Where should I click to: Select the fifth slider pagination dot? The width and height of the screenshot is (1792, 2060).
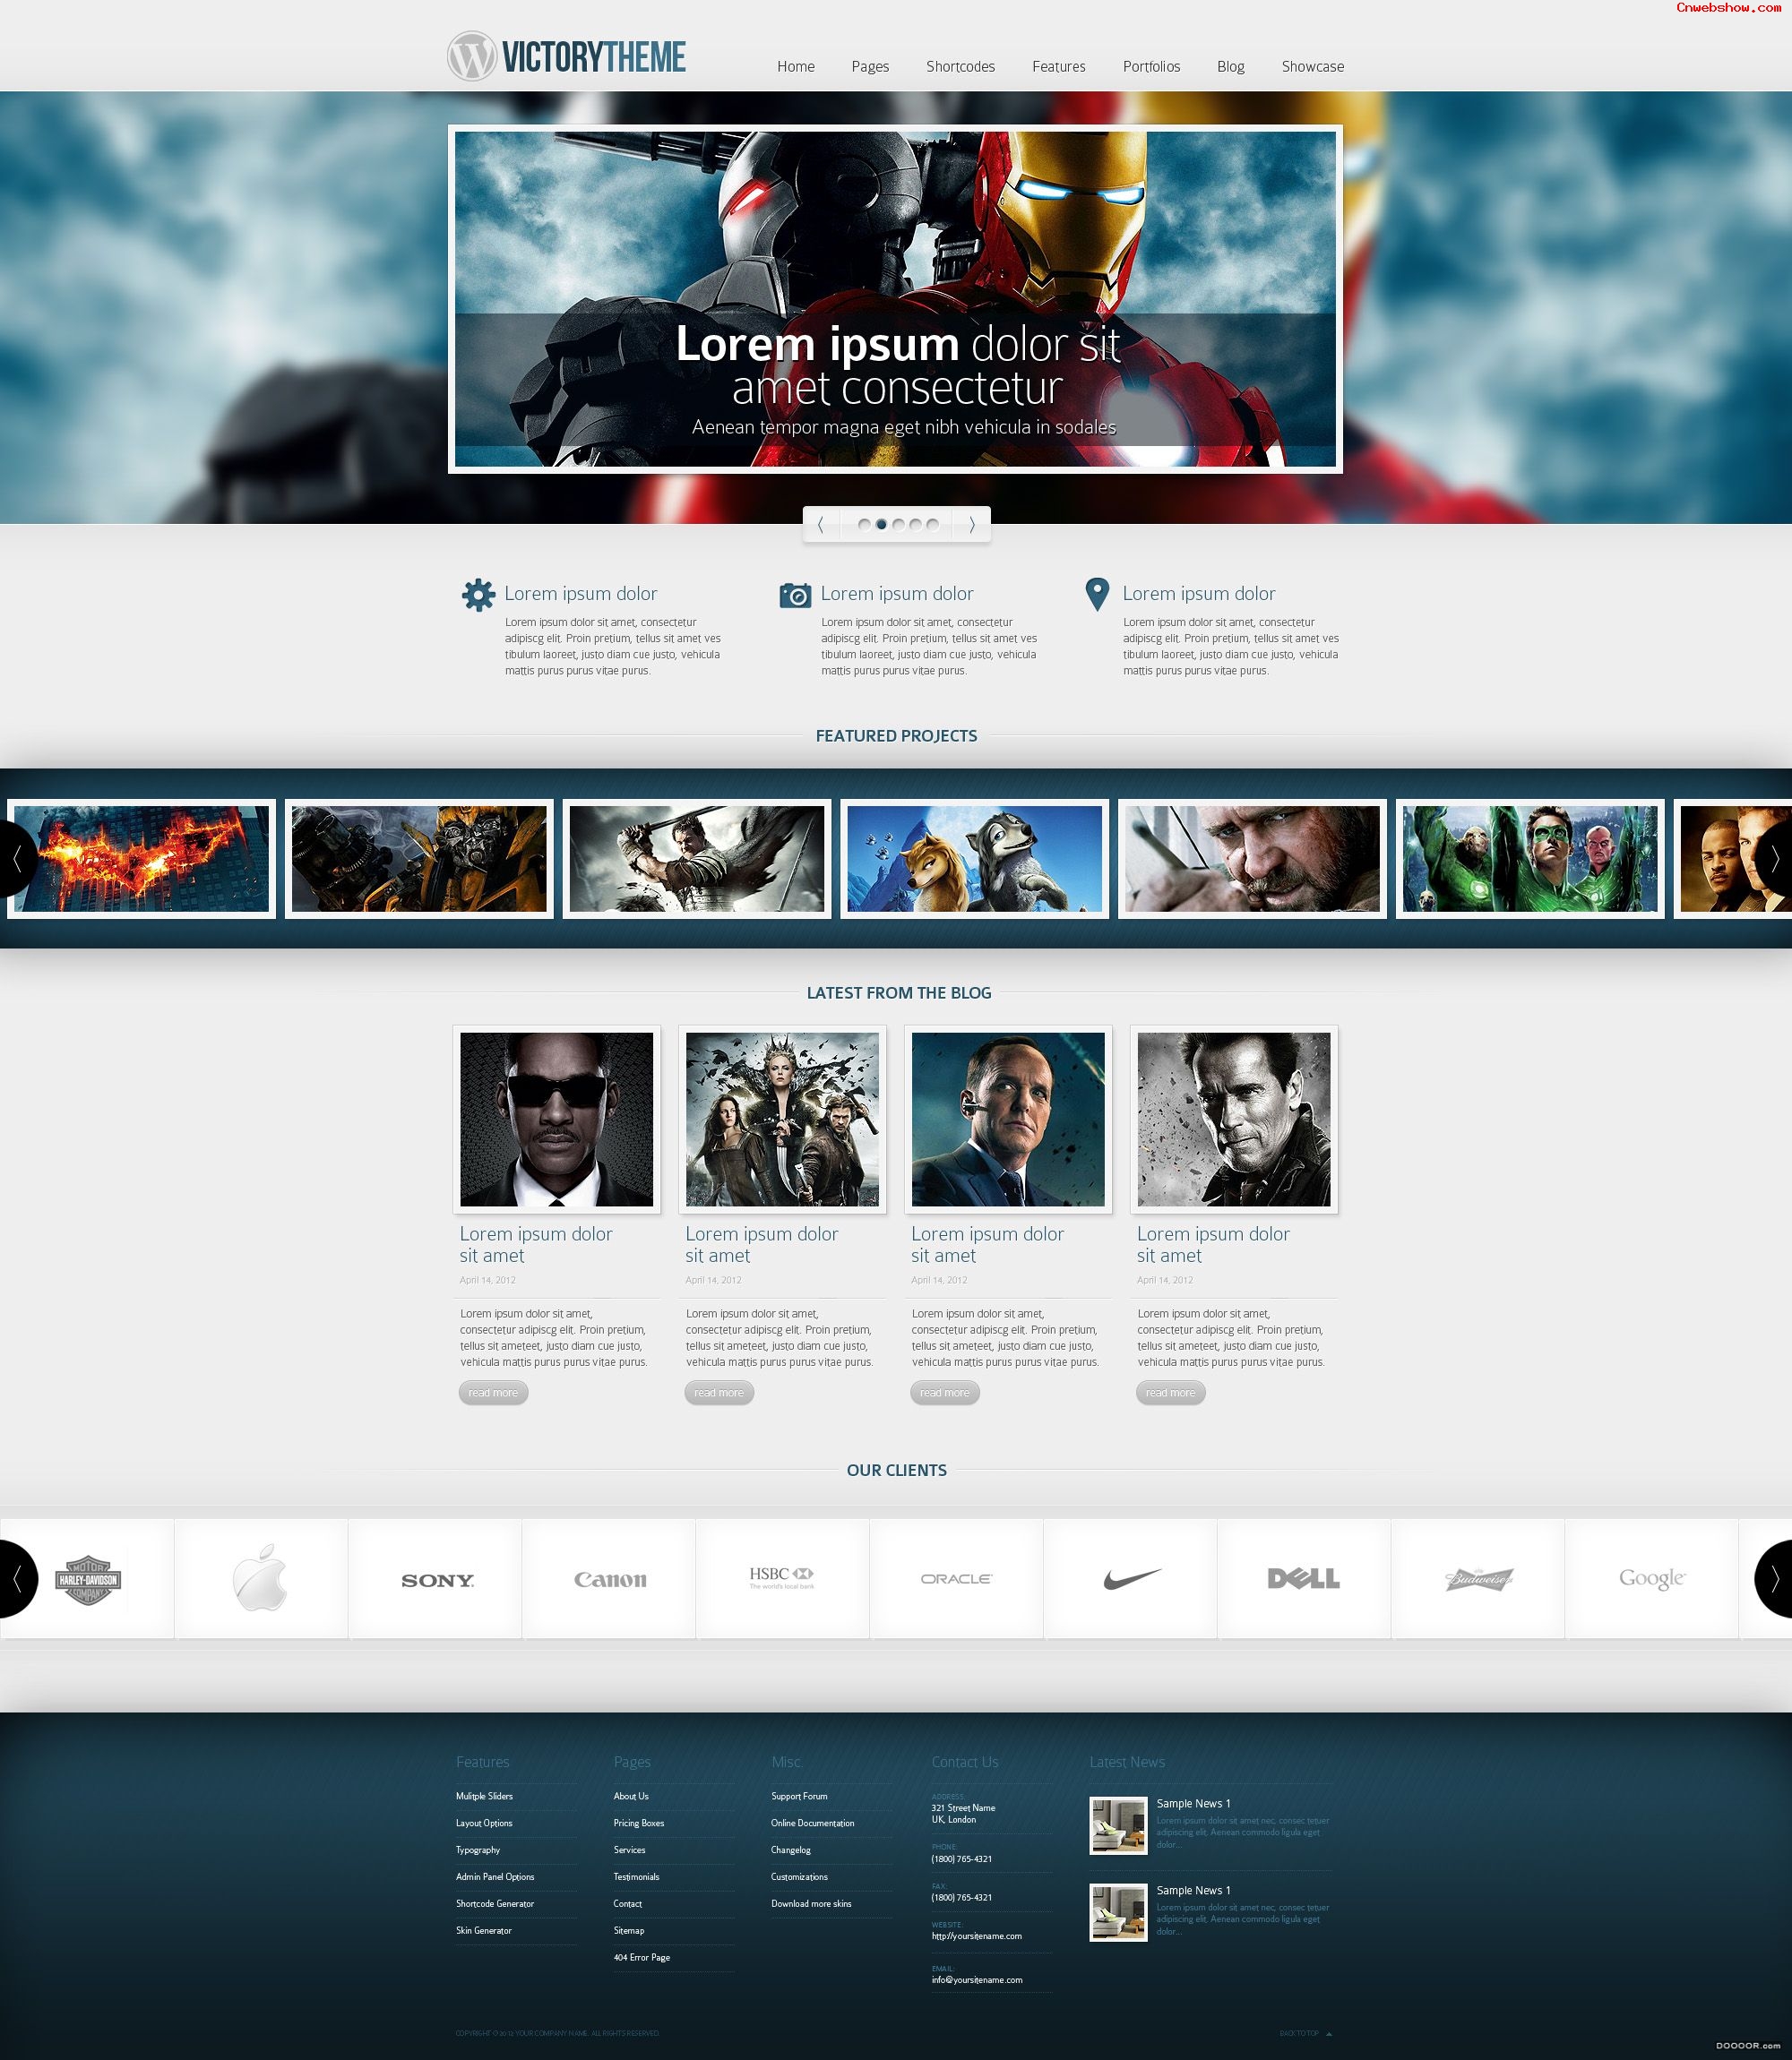tap(932, 524)
